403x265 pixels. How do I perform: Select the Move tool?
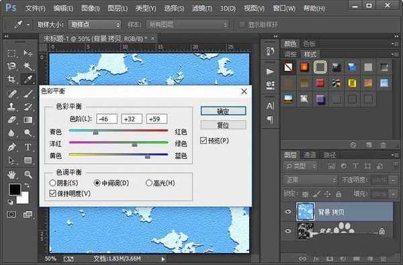point(28,53)
